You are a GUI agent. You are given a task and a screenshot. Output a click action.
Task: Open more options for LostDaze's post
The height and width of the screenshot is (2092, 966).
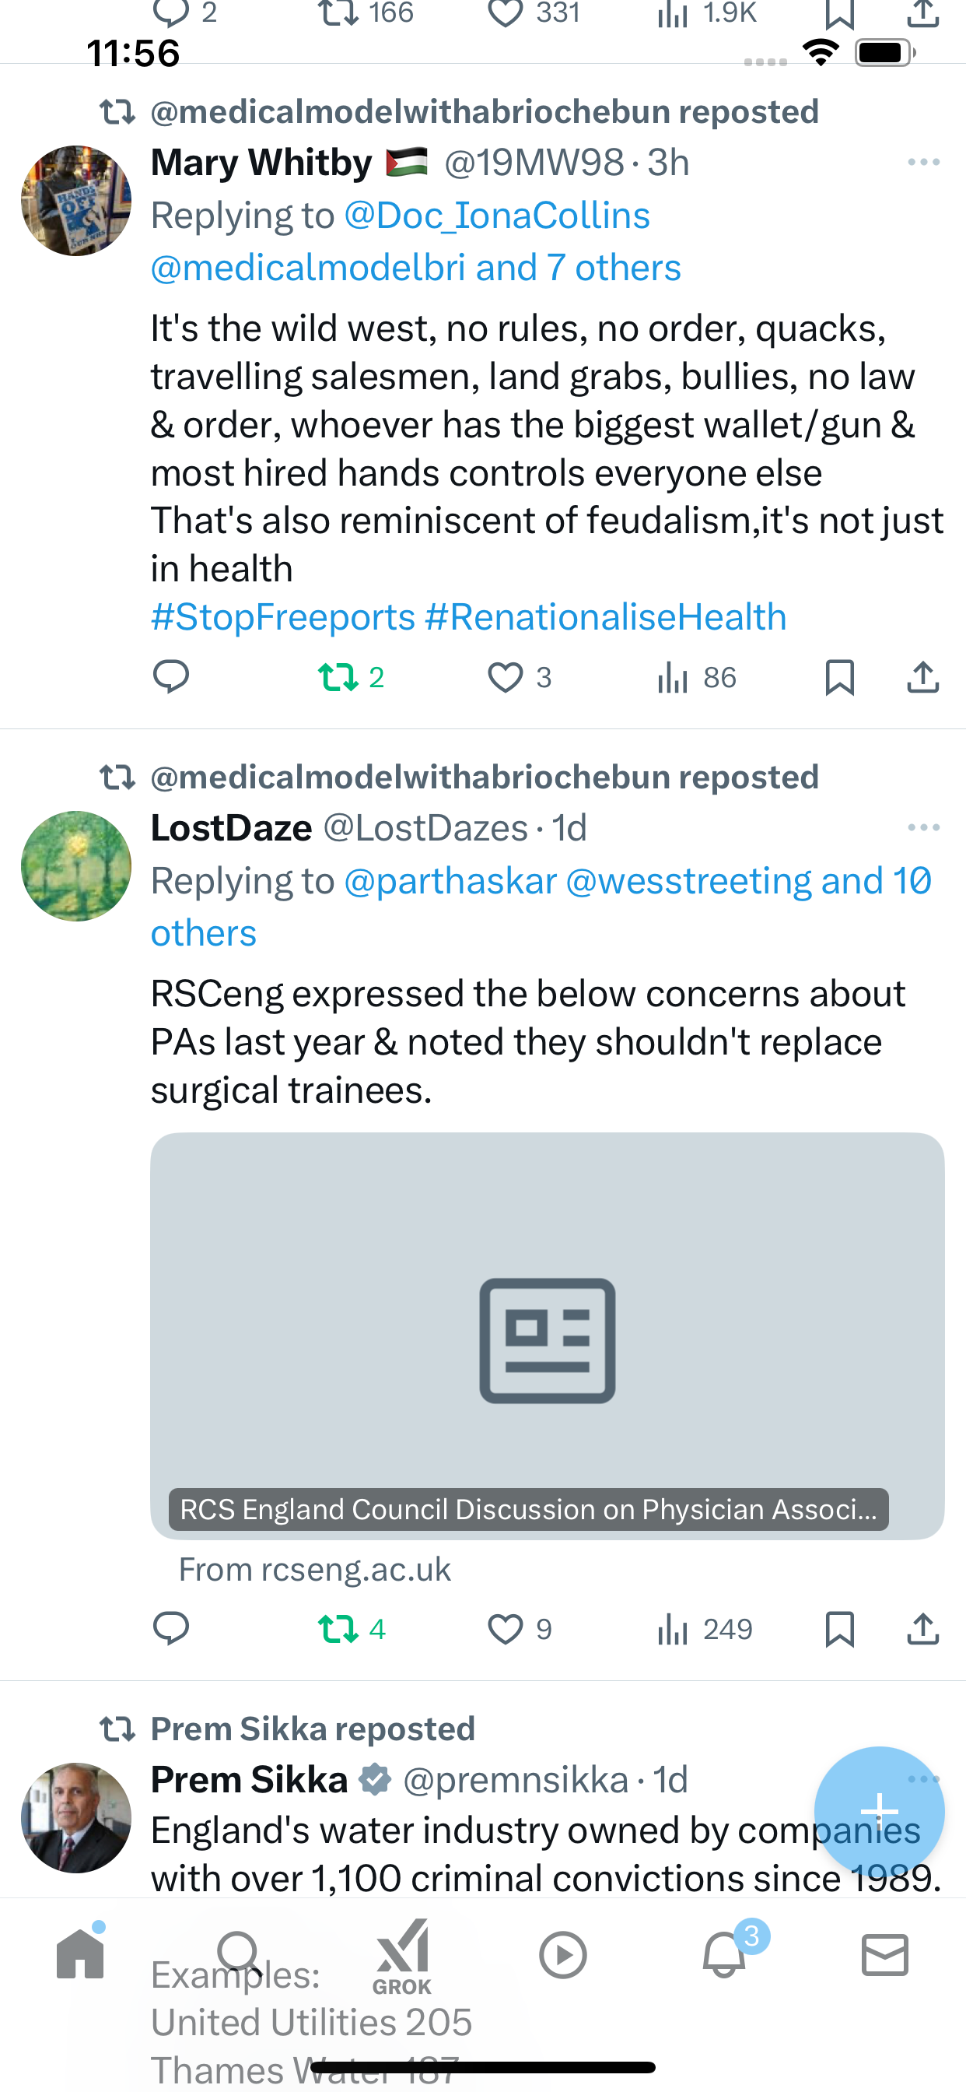[x=924, y=827]
